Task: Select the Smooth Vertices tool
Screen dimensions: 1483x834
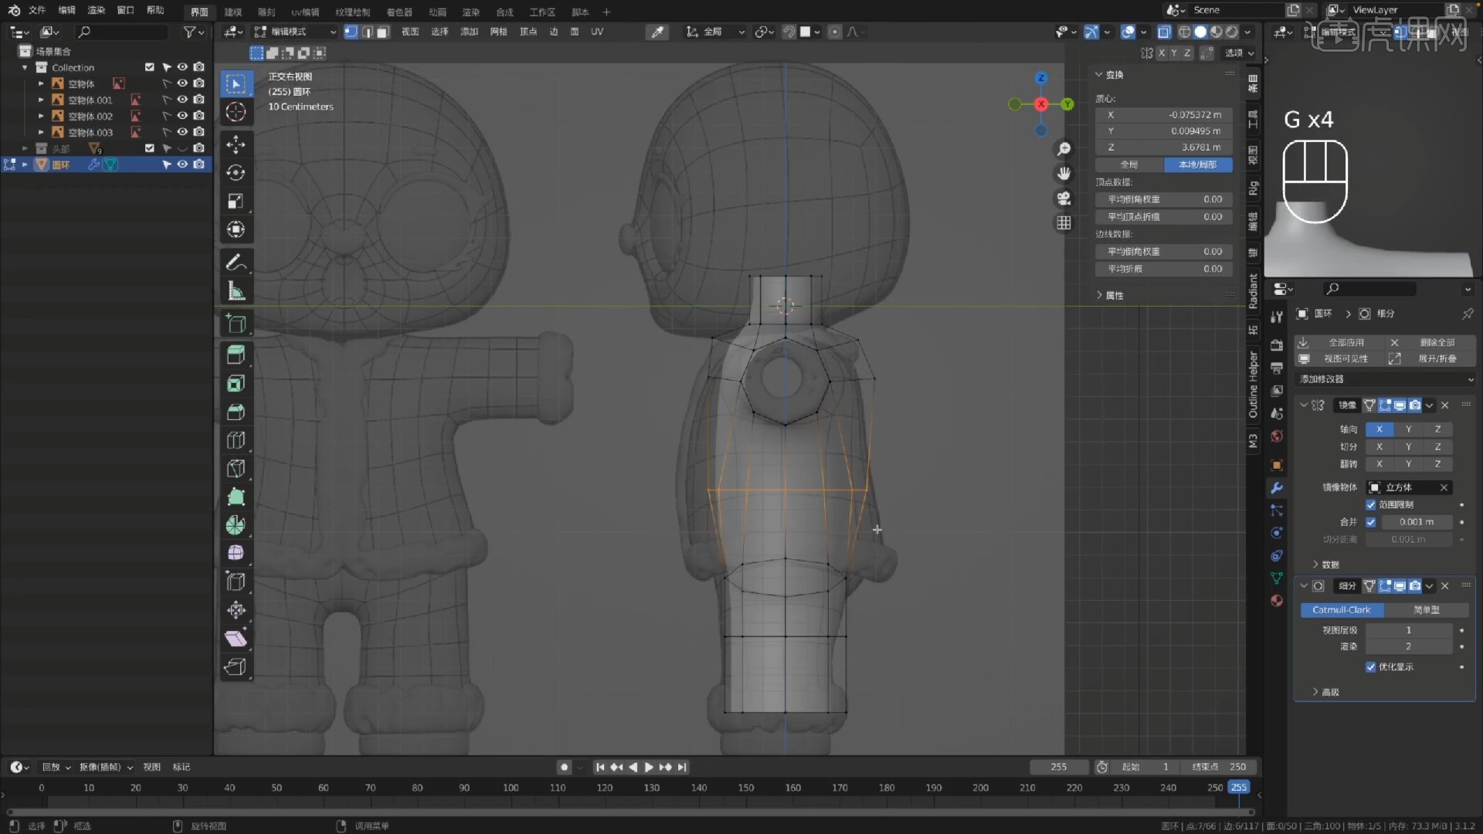Action: (x=236, y=554)
